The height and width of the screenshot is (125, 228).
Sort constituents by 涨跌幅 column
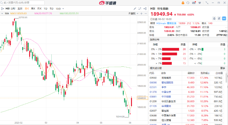205,73
